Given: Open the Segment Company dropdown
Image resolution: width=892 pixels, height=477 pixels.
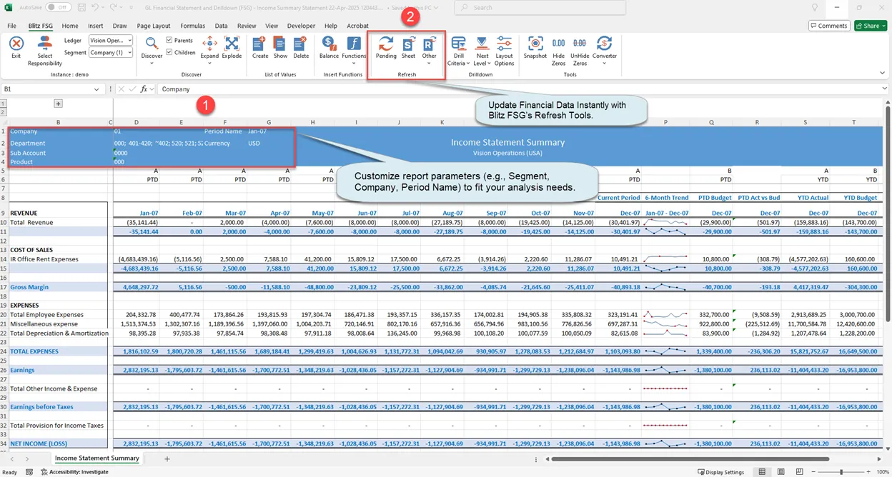Looking at the screenshot, I should click(110, 52).
